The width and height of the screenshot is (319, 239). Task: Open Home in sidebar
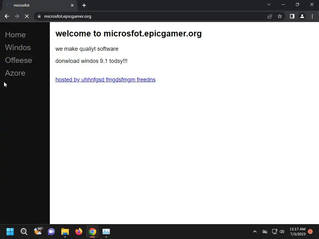(15, 35)
